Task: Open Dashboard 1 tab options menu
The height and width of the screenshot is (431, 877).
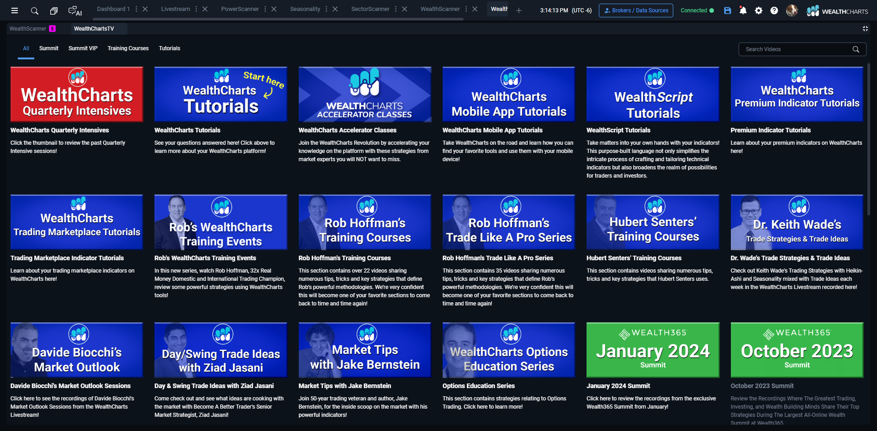Action: tap(136, 9)
